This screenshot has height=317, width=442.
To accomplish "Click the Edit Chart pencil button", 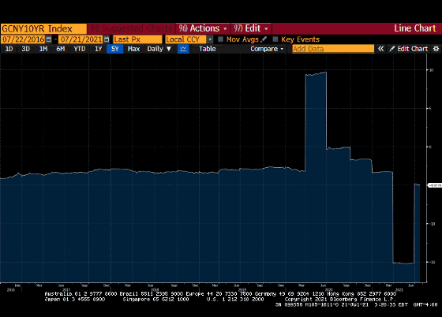I will coord(409,49).
